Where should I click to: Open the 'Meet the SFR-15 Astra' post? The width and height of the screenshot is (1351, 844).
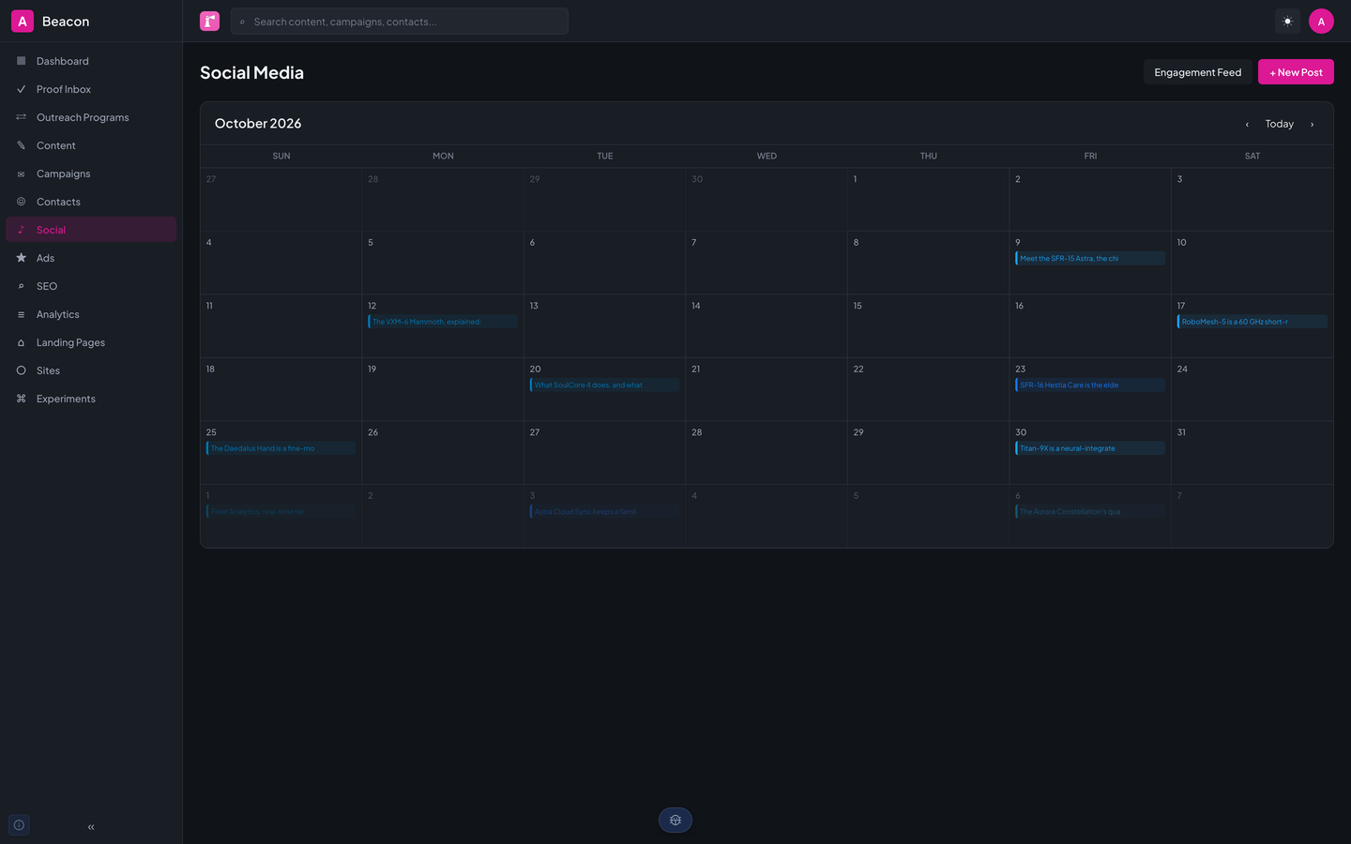[x=1090, y=258]
